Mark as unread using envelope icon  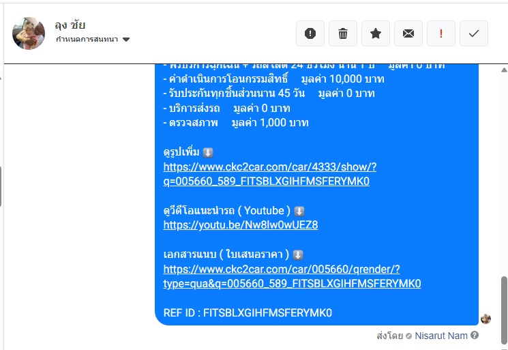pos(408,33)
